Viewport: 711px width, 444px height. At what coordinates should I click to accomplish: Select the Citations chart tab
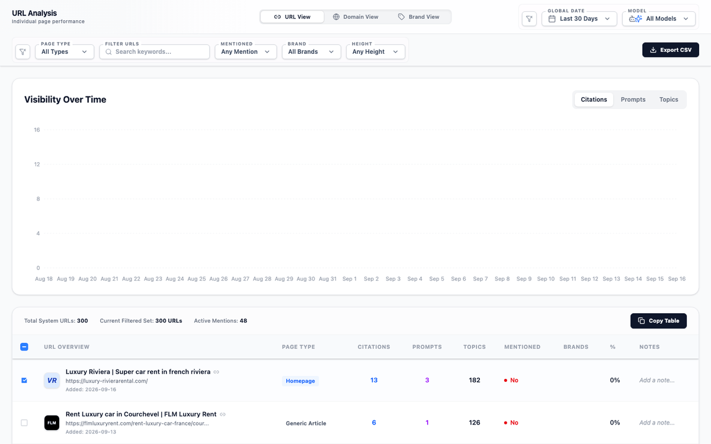click(x=594, y=99)
